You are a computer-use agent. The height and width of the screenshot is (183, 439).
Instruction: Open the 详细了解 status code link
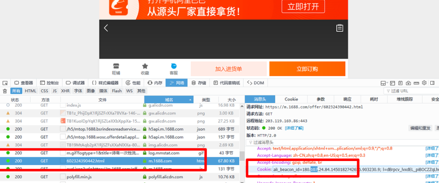[294, 128]
